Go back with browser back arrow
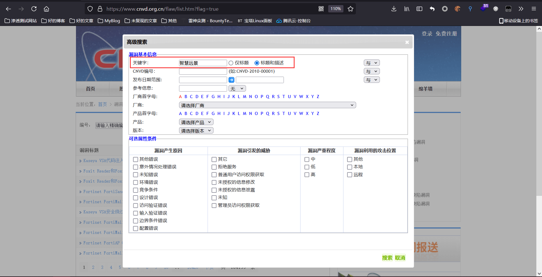The height and width of the screenshot is (277, 542). pos(8,9)
